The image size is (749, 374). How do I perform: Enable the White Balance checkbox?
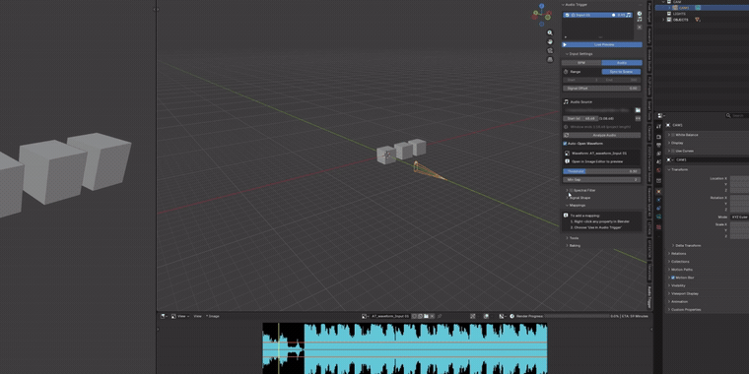click(x=673, y=135)
